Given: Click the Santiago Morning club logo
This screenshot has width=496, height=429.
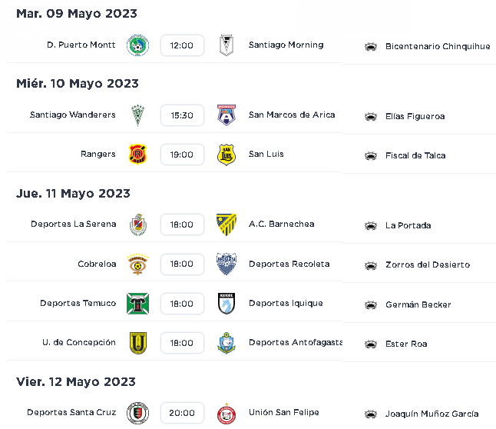Looking at the screenshot, I should pyautogui.click(x=227, y=45).
